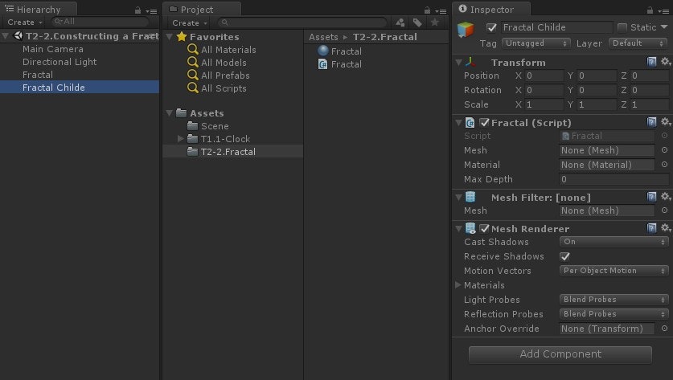Open the Hierarchy Create menu

[x=24, y=22]
